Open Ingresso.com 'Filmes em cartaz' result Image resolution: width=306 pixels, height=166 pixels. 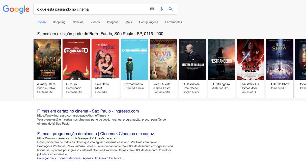(x=88, y=111)
